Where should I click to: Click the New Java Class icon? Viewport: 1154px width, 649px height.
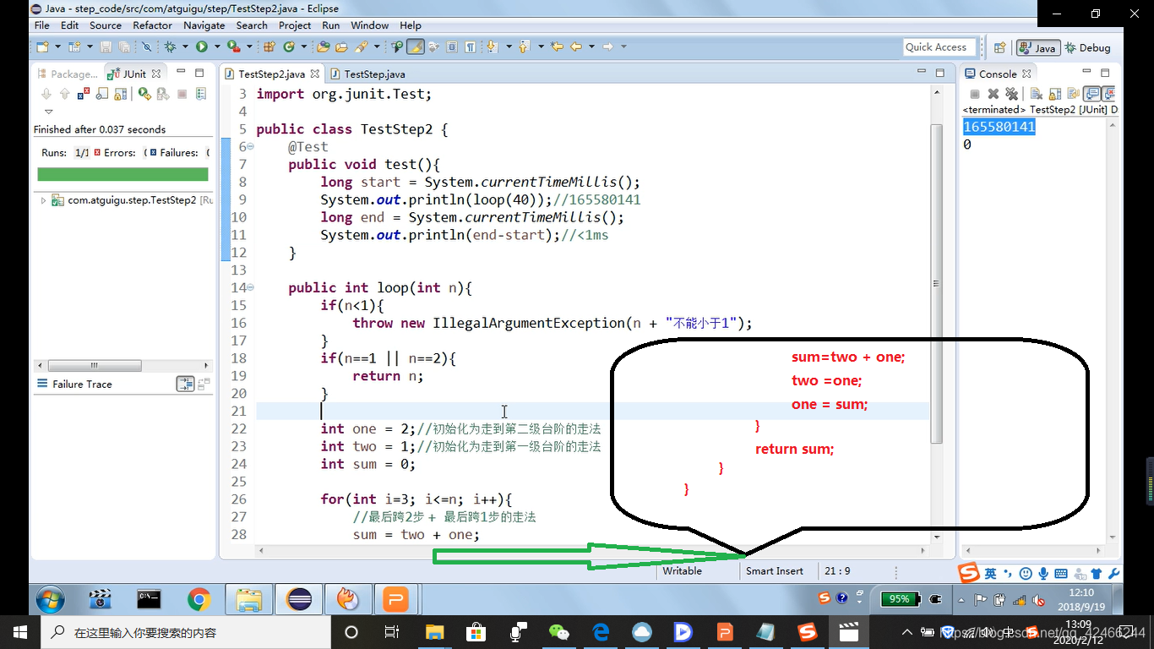[289, 46]
